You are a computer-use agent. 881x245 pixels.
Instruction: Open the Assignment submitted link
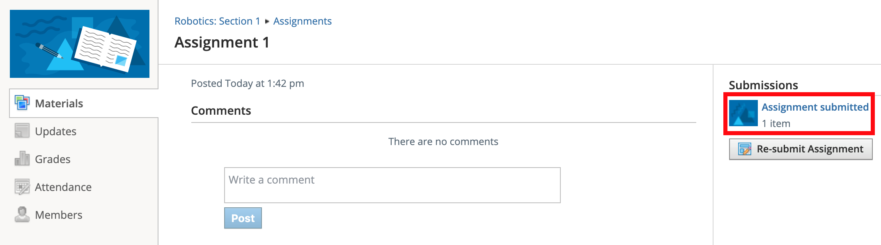coord(815,107)
